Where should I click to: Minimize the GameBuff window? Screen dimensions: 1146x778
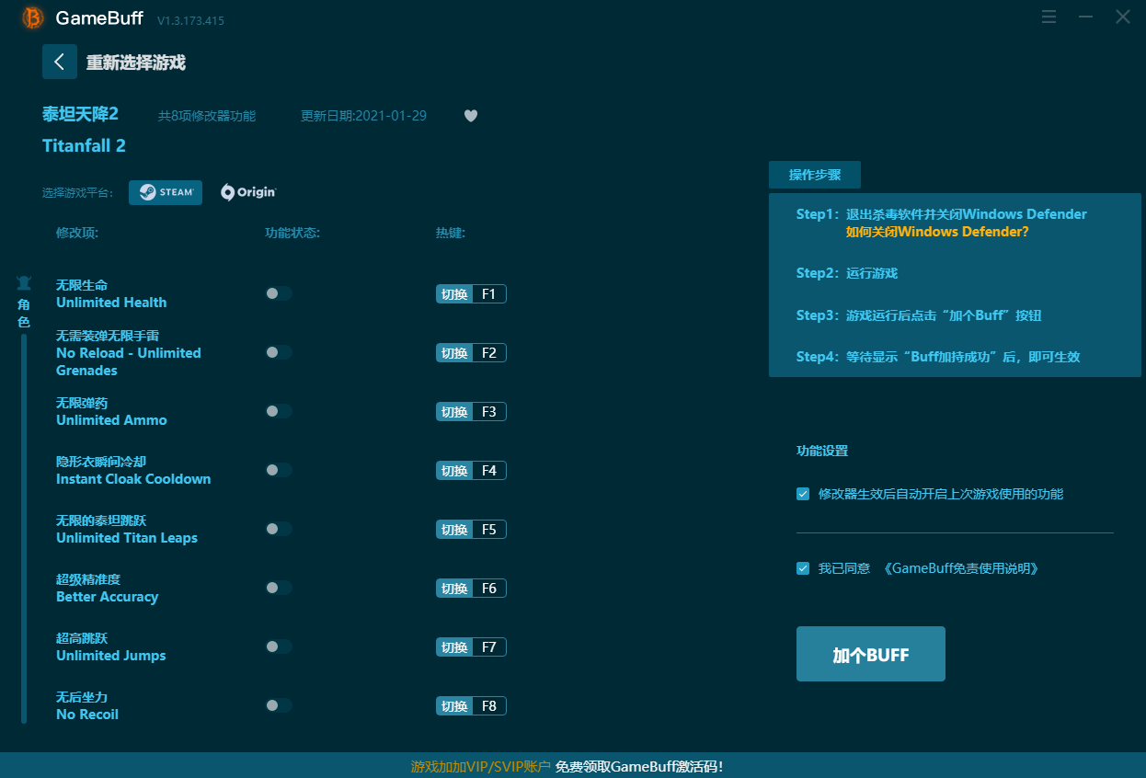1086,17
